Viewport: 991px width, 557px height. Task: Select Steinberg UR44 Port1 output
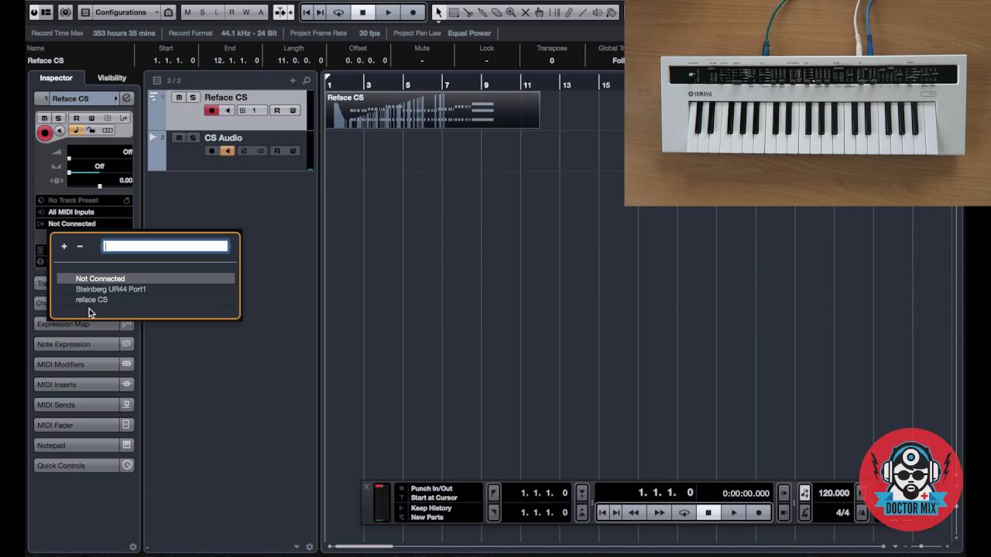pos(146,289)
